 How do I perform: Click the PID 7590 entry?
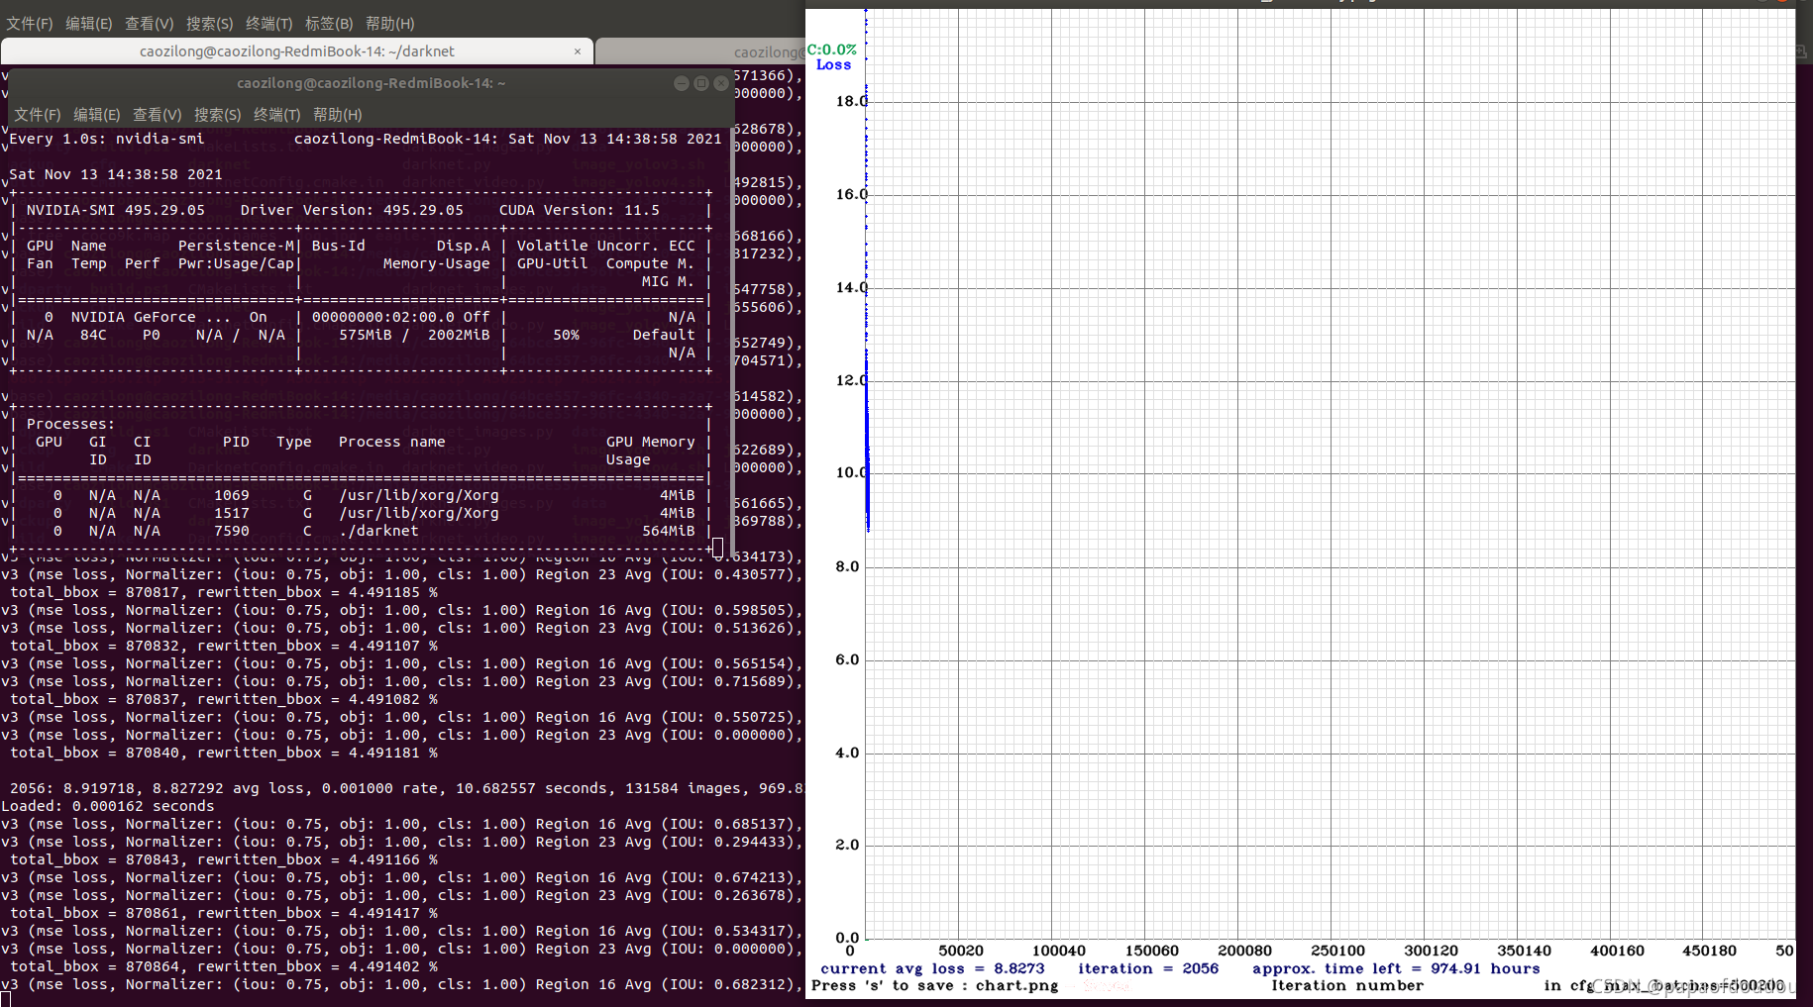(232, 531)
